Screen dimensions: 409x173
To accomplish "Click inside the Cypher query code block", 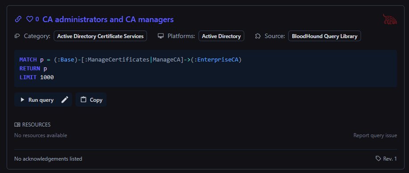I will click(206, 69).
